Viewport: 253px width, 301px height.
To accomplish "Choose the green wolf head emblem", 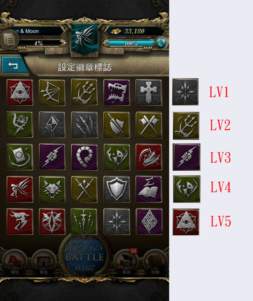I will pos(52,189).
